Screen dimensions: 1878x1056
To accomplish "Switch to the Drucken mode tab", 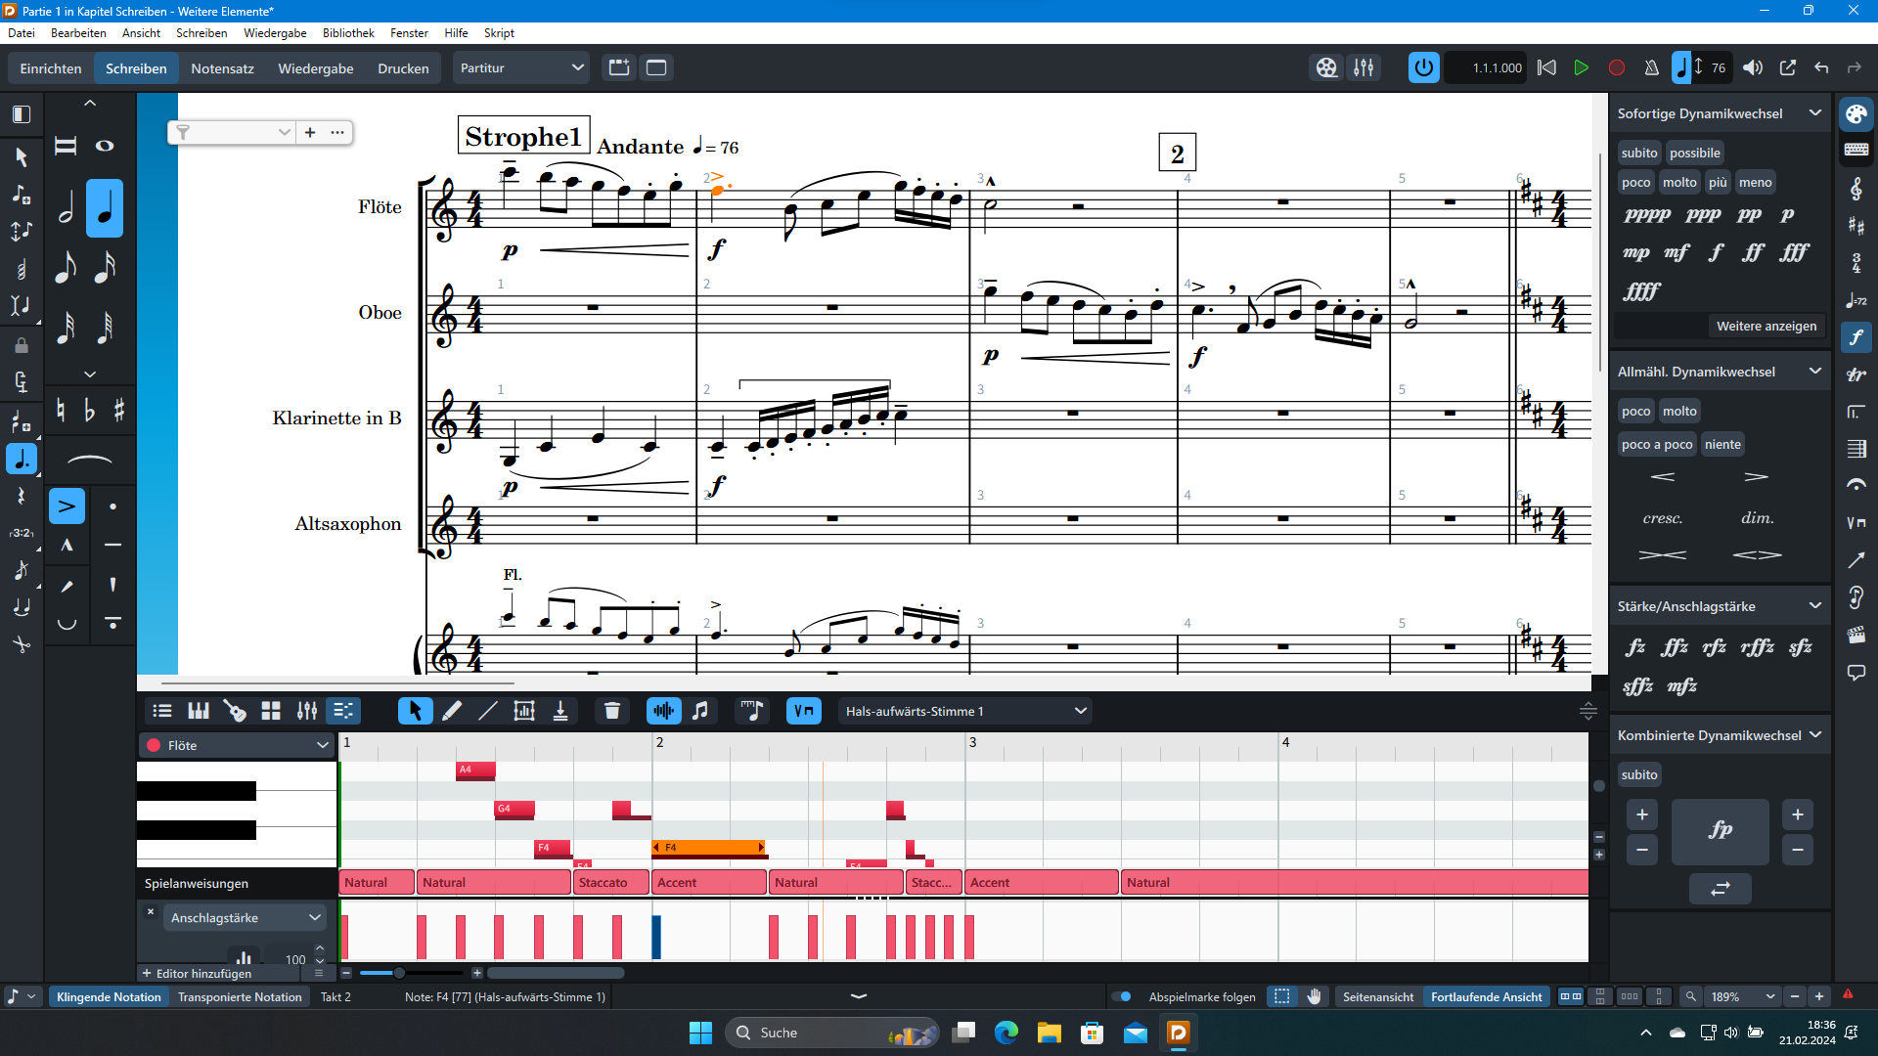I will click(403, 68).
